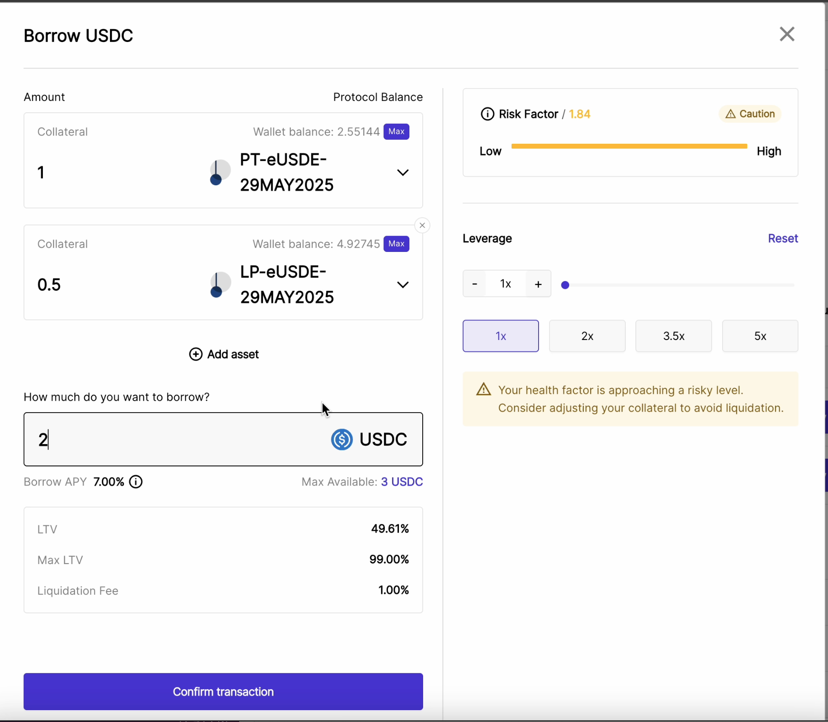This screenshot has width=828, height=722.
Task: Click the Risk Factor info icon
Action: click(x=487, y=114)
